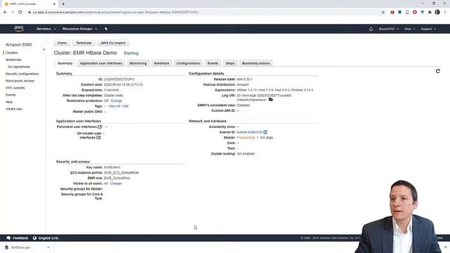Open the Ohio region dropdown
The width and height of the screenshot is (450, 253).
(409, 29)
